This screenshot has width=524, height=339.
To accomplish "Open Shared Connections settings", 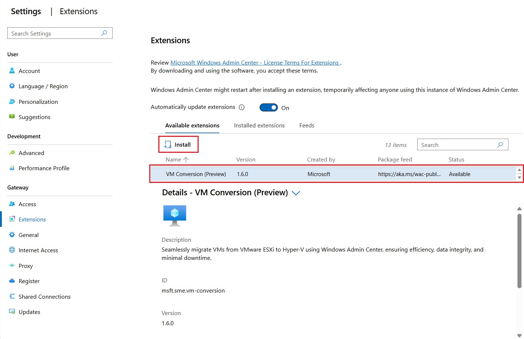I will [12, 297].
